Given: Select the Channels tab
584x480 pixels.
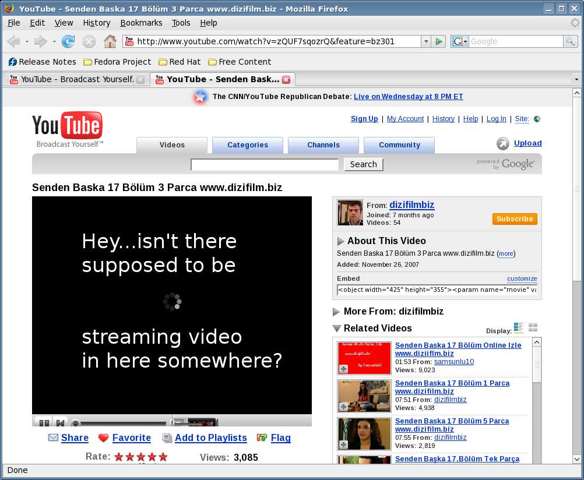Looking at the screenshot, I should pyautogui.click(x=323, y=145).
